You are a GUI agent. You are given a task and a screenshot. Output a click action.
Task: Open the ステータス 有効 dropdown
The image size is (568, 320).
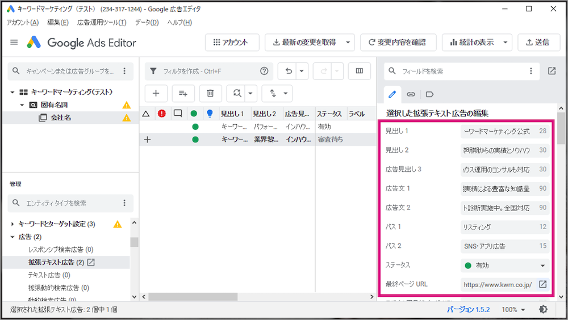click(505, 266)
